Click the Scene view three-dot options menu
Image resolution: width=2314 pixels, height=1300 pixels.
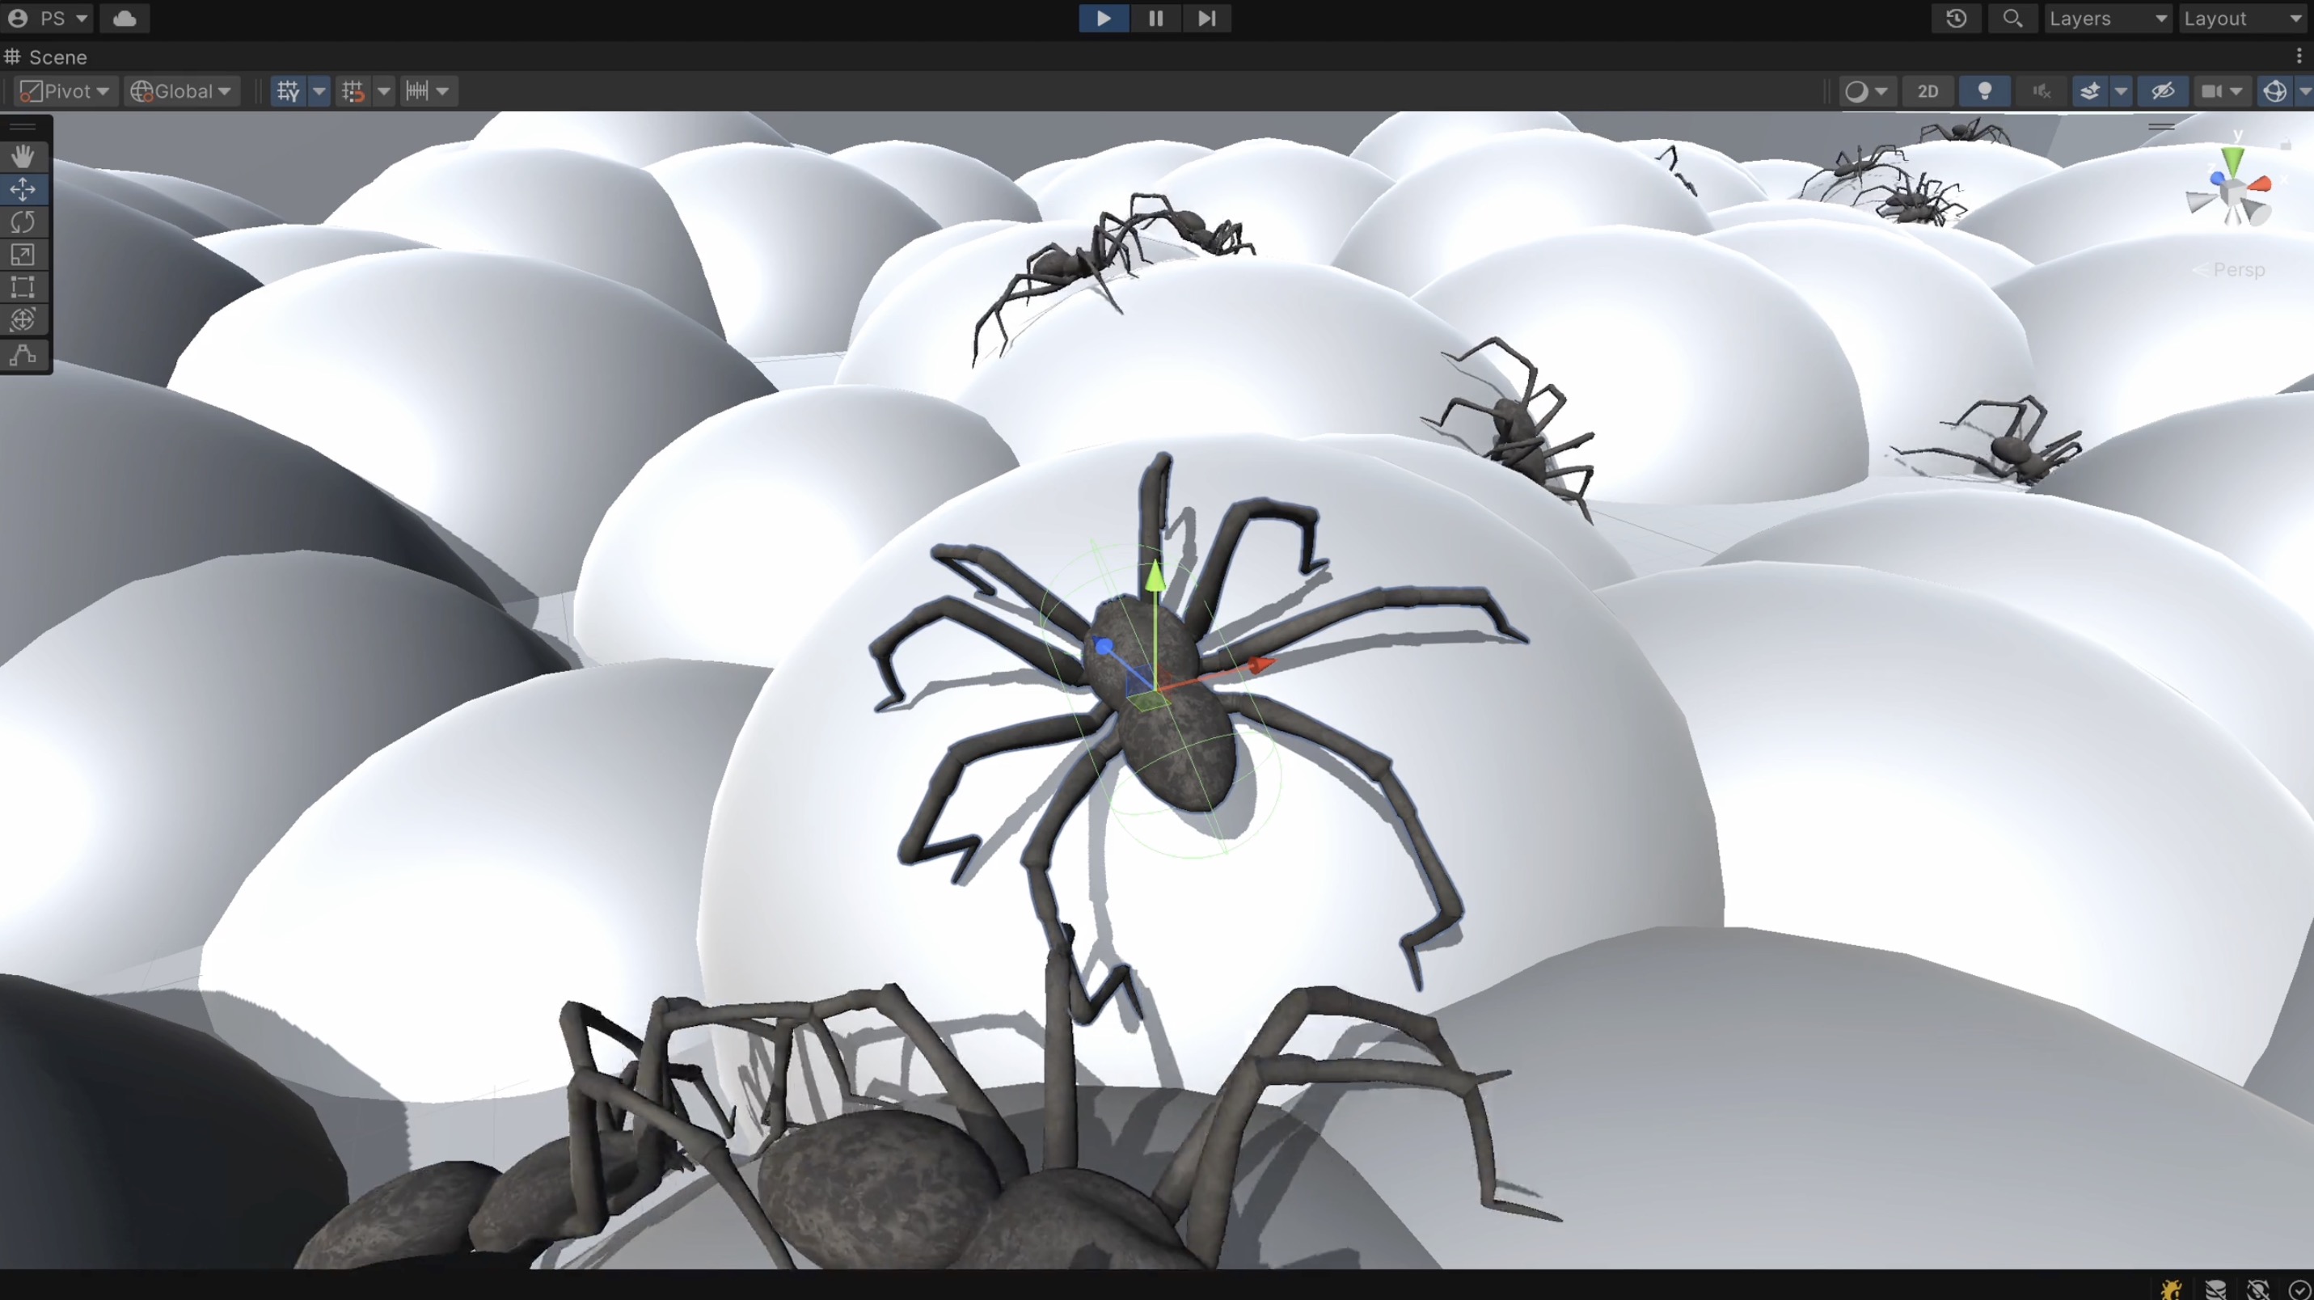pyautogui.click(x=2299, y=57)
